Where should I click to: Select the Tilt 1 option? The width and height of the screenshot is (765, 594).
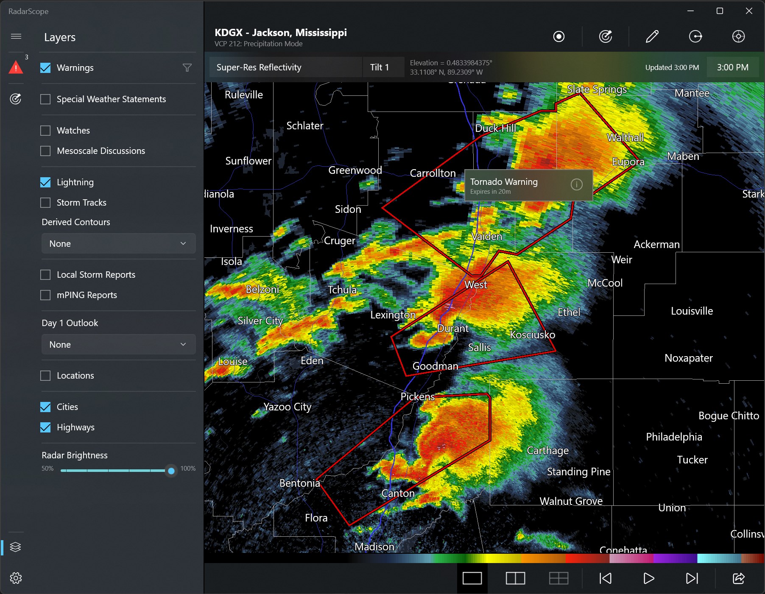(382, 67)
